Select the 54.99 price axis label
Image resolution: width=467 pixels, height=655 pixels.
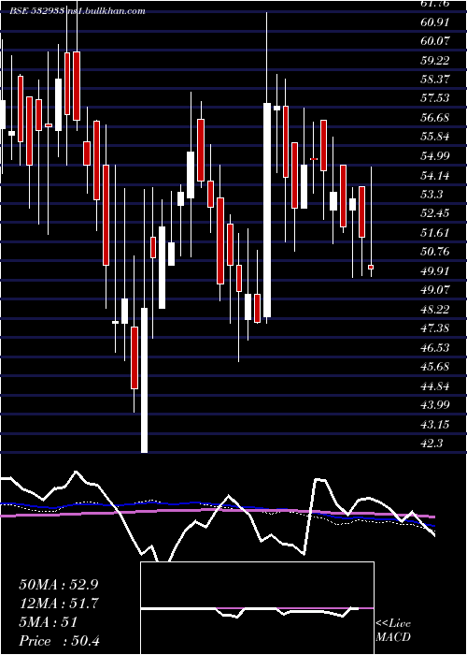click(435, 156)
